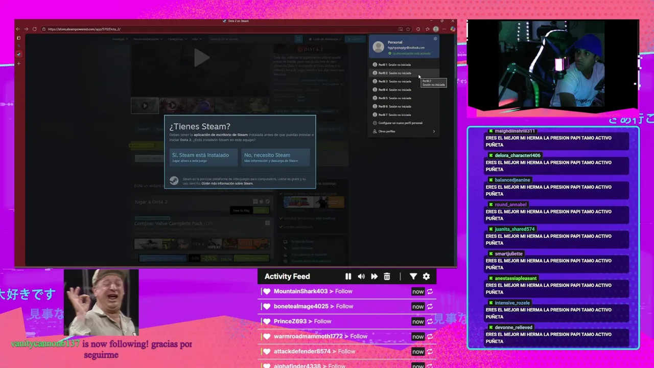This screenshot has width=654, height=368.
Task: Click the heart icon beside PrinceZ693
Action: pyautogui.click(x=266, y=321)
